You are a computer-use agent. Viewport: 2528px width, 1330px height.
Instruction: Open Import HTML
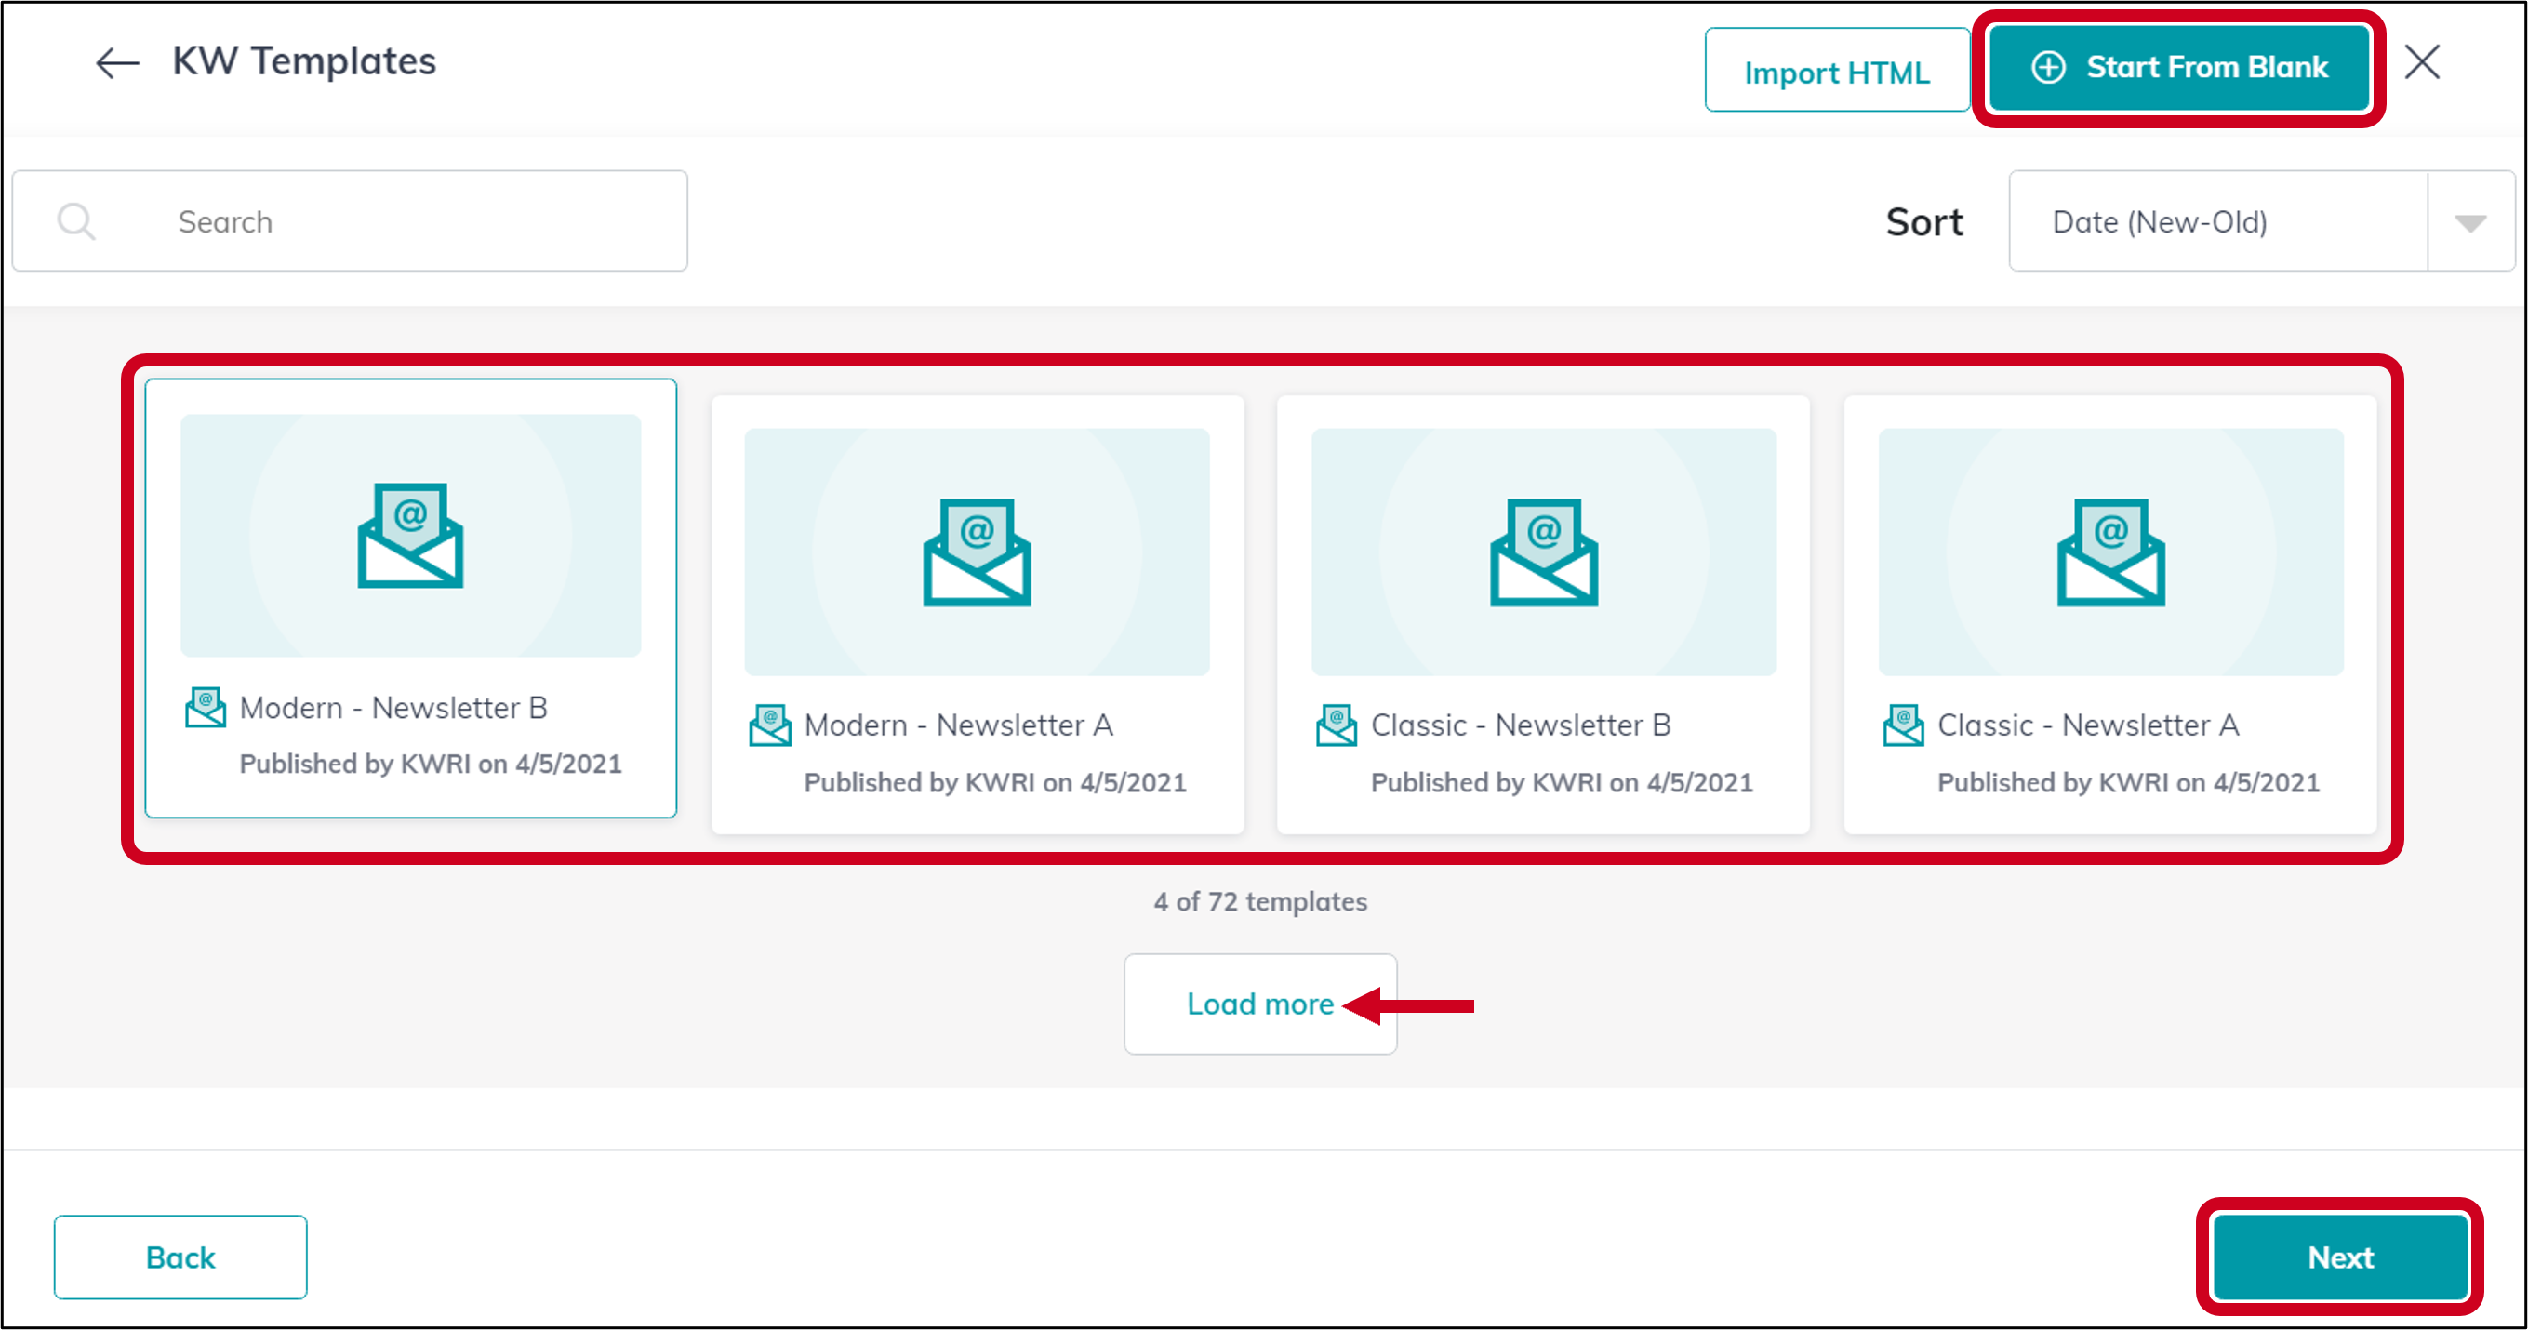pyautogui.click(x=1836, y=70)
